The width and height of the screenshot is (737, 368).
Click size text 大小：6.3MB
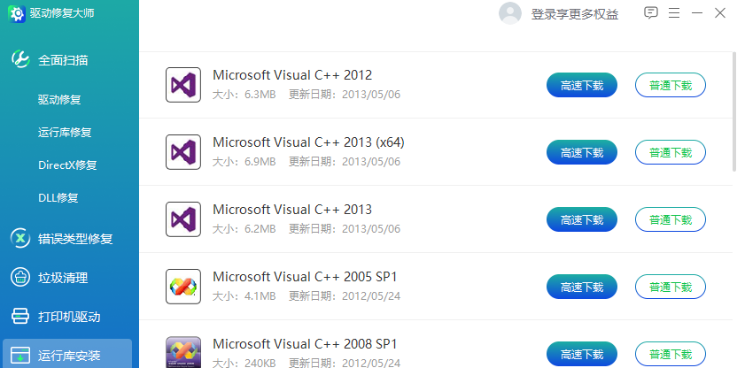coord(244,95)
